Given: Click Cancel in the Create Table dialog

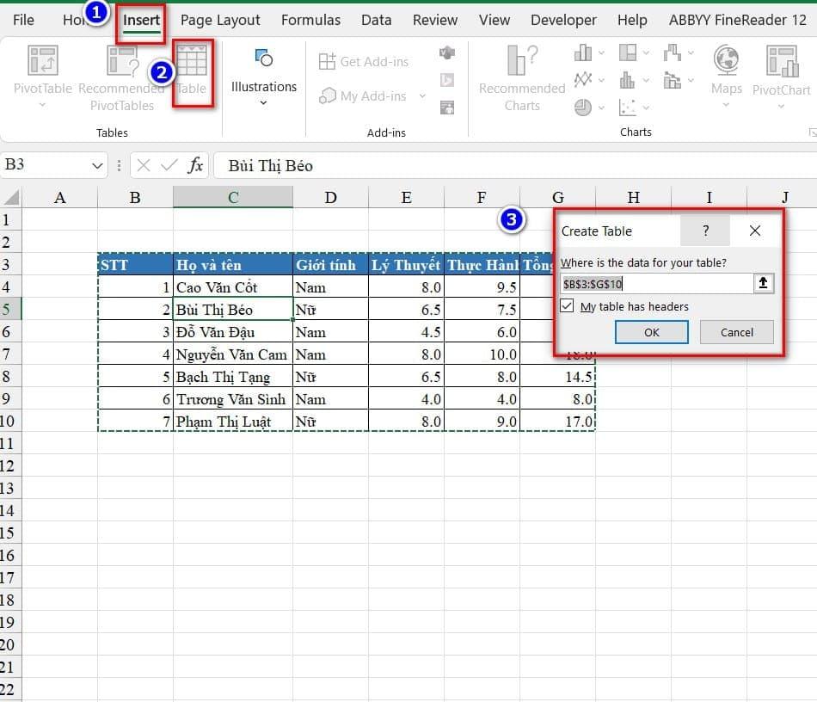Looking at the screenshot, I should pos(736,332).
